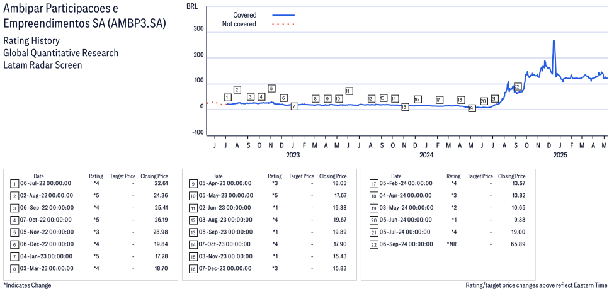Click the closing price 22.61
614x289 pixels.
pos(161,183)
